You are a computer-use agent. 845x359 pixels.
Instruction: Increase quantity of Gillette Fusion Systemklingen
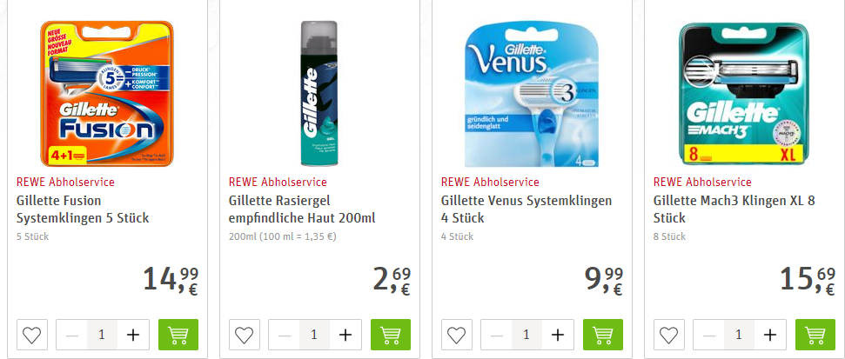132,335
